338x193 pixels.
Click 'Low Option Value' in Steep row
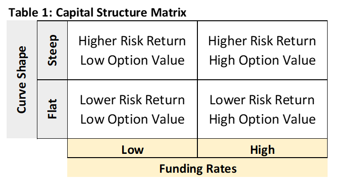click(x=133, y=60)
